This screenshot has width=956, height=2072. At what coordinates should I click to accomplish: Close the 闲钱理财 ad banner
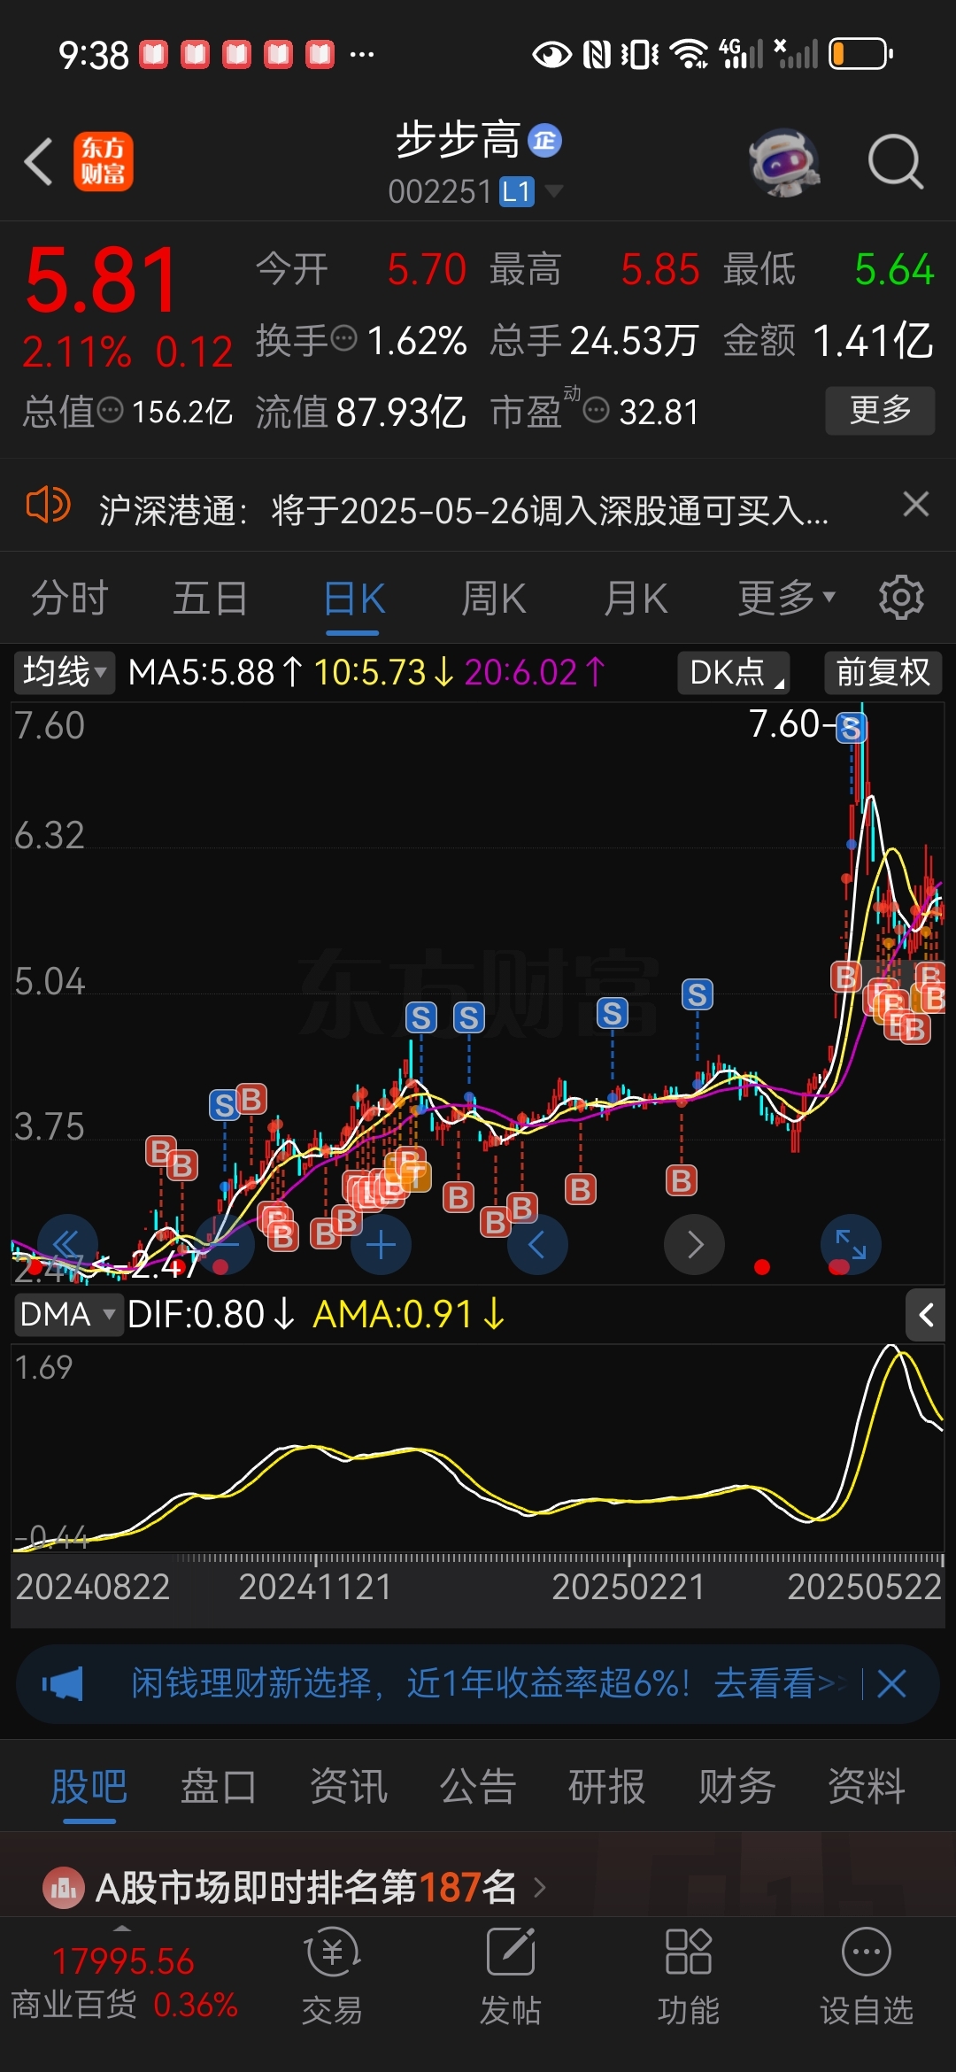892,1683
